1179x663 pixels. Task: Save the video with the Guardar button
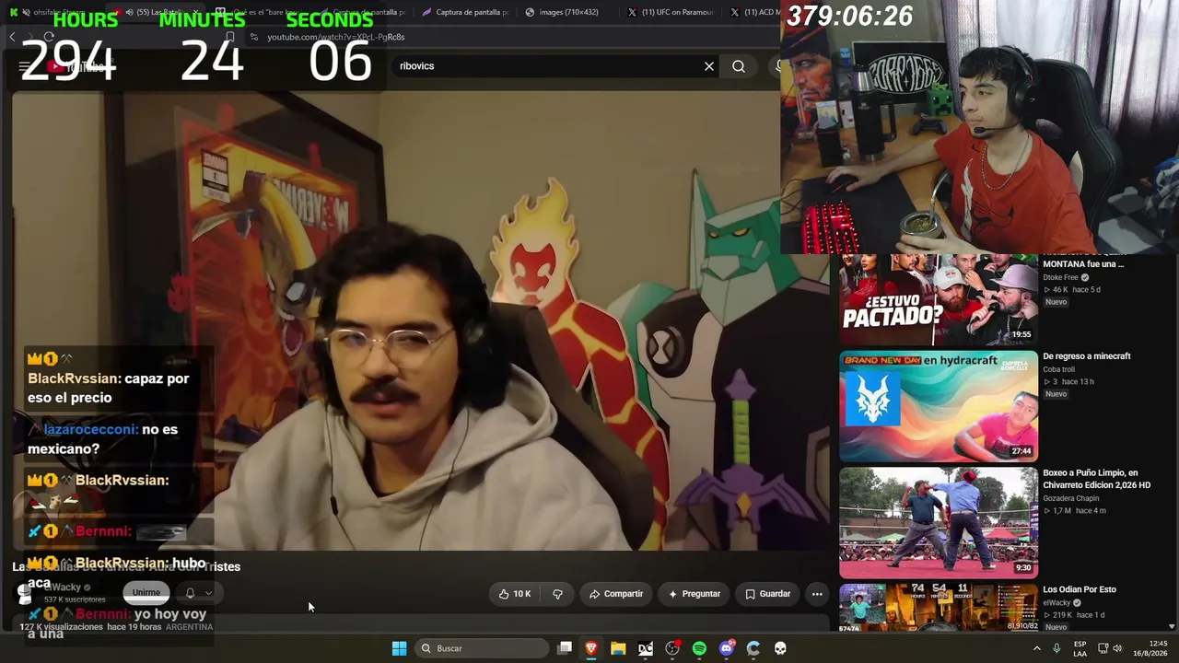coord(767,594)
